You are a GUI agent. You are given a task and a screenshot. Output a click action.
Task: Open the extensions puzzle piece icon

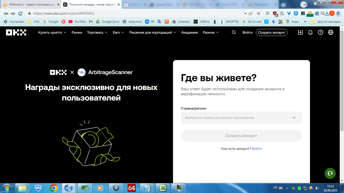[x=317, y=13]
